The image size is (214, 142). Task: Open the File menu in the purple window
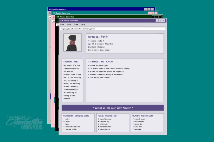(62, 25)
